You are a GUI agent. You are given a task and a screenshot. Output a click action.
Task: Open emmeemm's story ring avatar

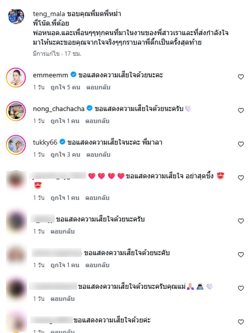click(x=16, y=77)
